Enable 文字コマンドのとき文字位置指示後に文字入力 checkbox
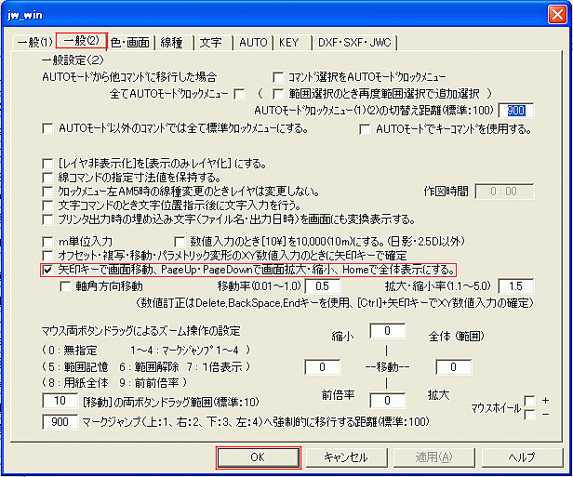573x477 pixels. 47,205
